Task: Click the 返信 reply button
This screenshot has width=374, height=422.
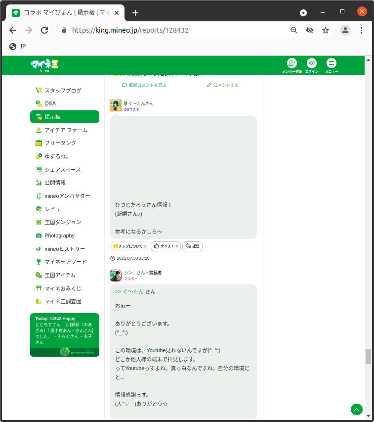Action: [192, 246]
